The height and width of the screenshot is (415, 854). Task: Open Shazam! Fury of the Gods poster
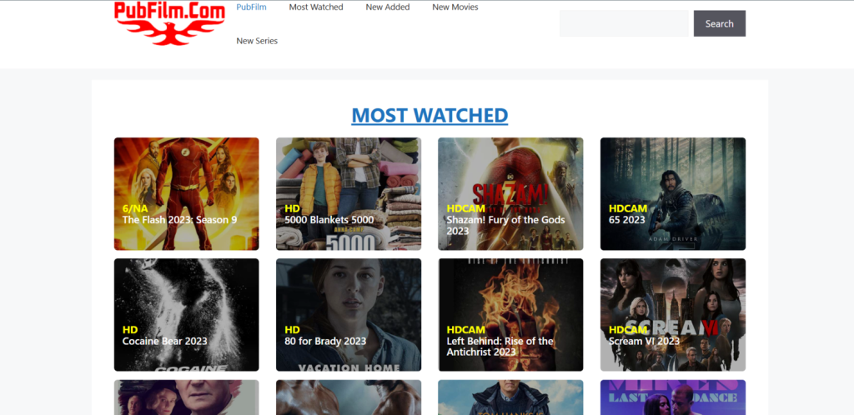tap(510, 193)
